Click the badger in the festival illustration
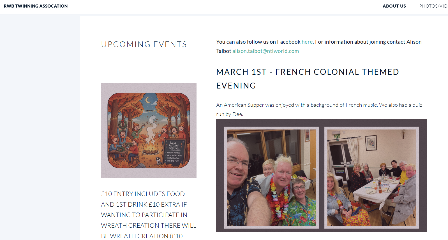The image size is (448, 240). tap(159, 160)
